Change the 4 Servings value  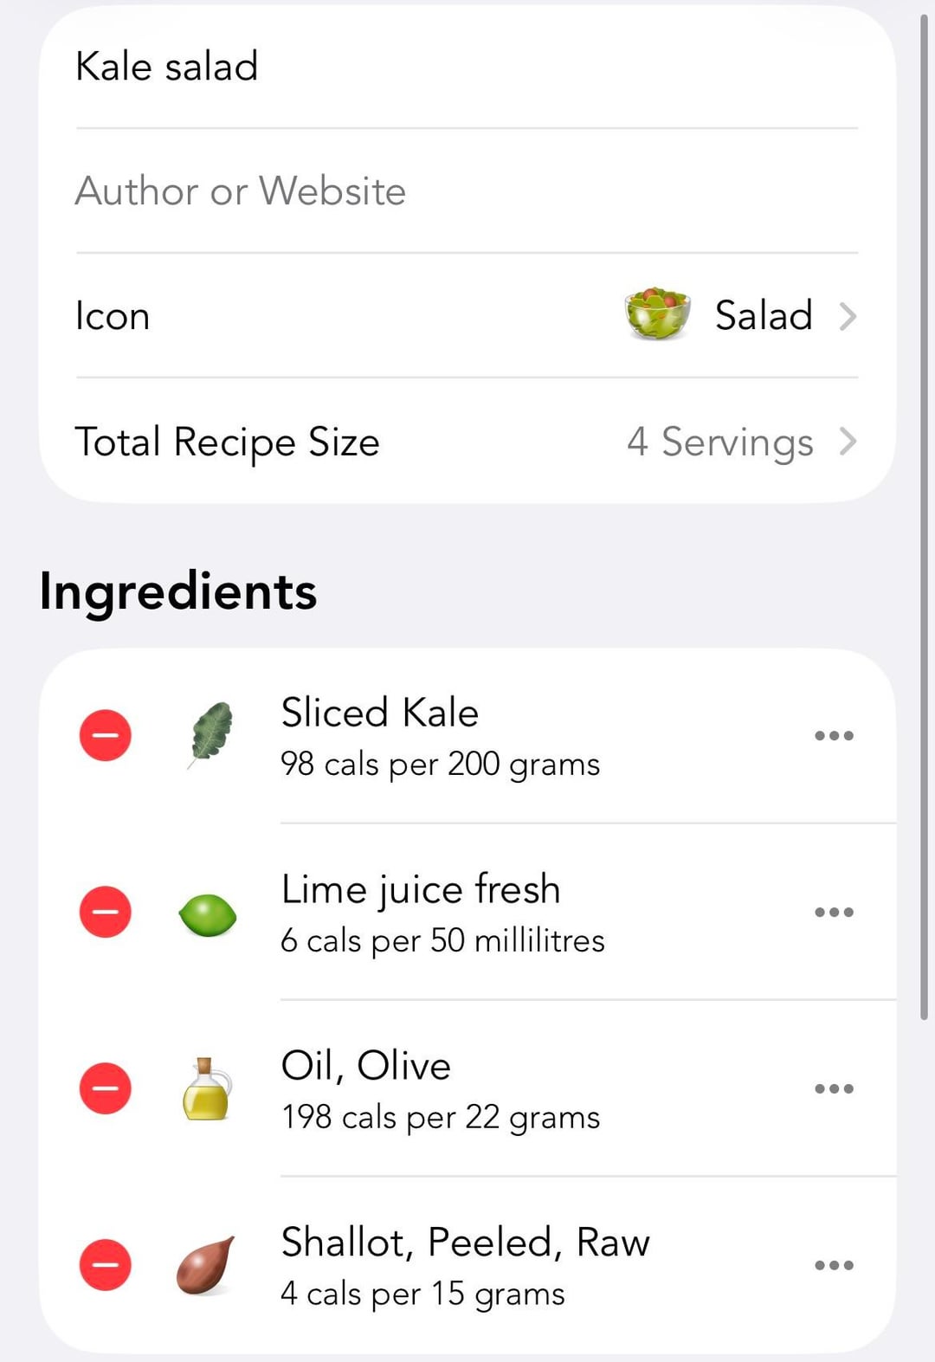719,442
